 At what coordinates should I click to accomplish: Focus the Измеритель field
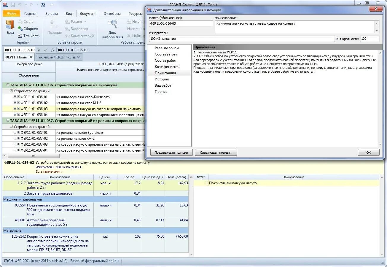[242, 39]
